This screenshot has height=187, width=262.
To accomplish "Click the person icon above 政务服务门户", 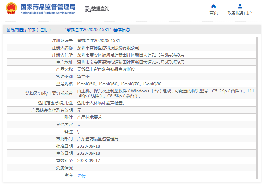I will [240, 6].
